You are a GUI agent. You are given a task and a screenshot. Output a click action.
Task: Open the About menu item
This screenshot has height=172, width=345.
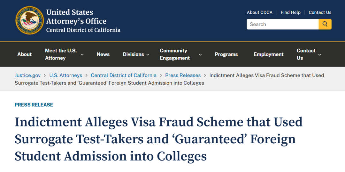tap(24, 54)
